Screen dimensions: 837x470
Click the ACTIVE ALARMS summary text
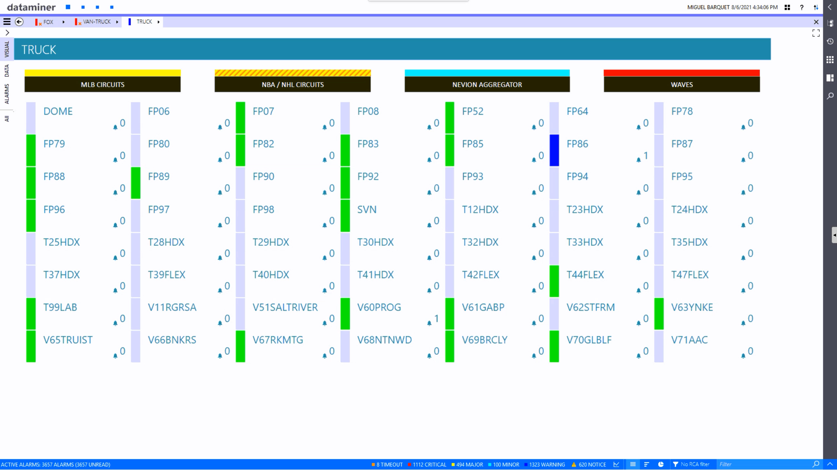click(56, 464)
